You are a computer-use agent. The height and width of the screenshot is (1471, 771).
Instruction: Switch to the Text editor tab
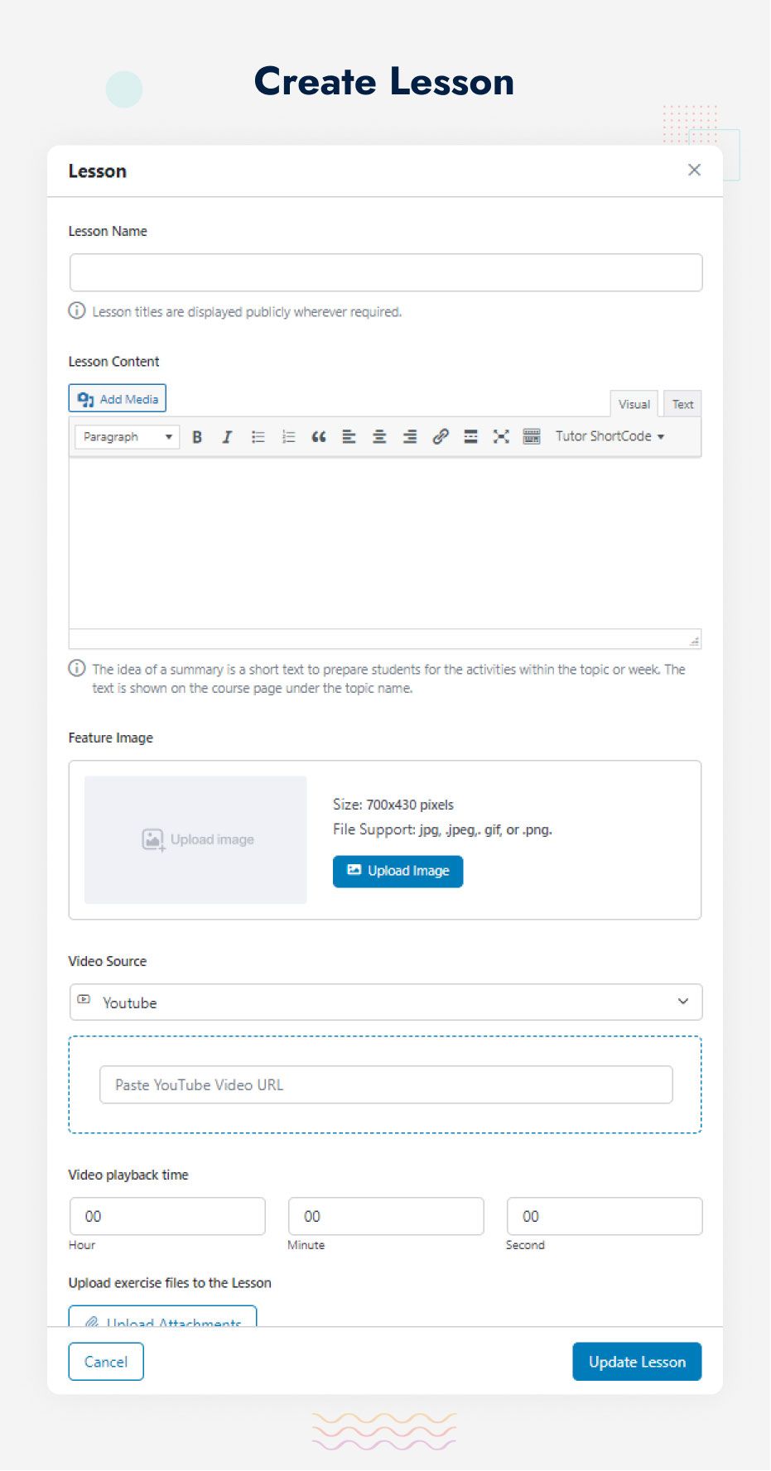coord(682,404)
